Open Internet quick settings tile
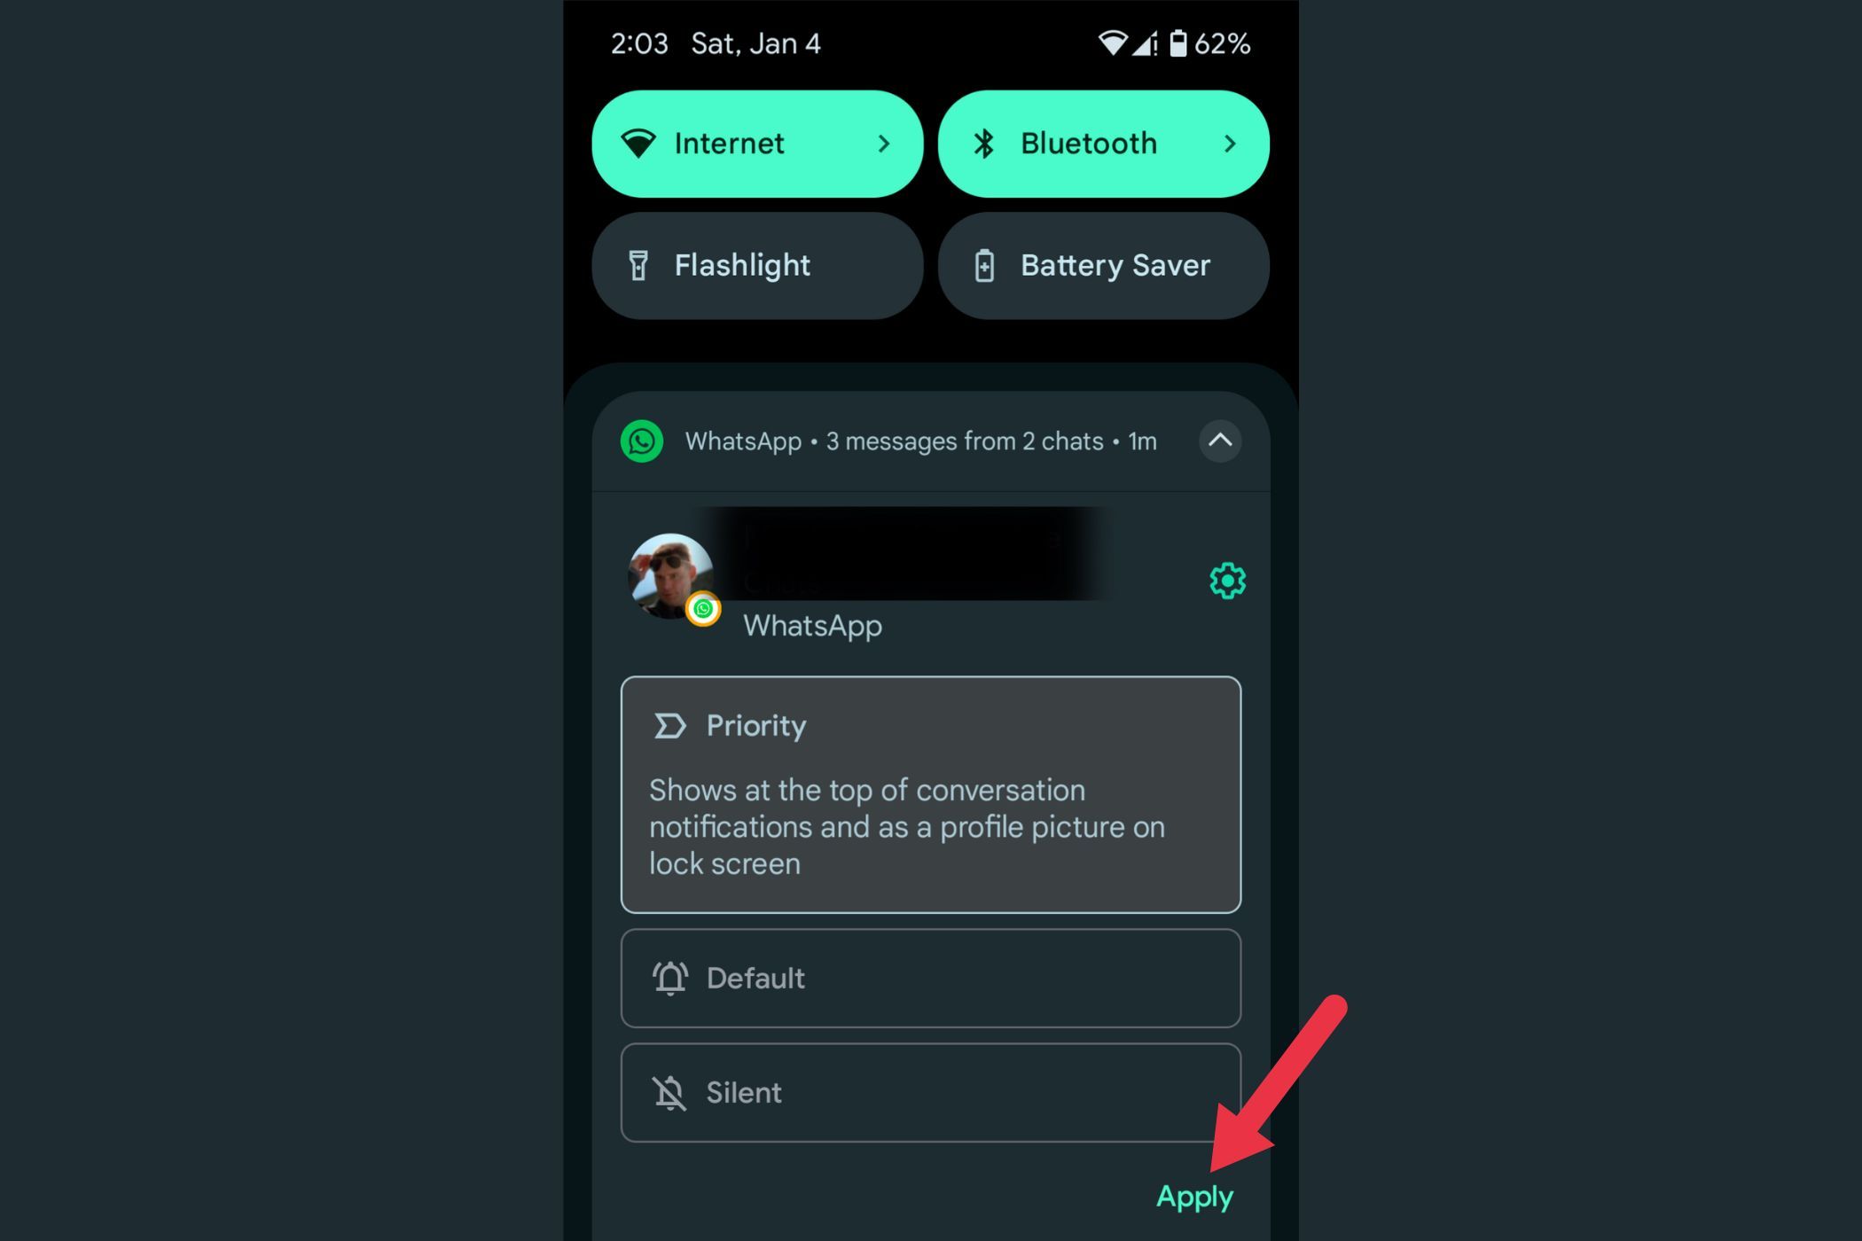 756,141
